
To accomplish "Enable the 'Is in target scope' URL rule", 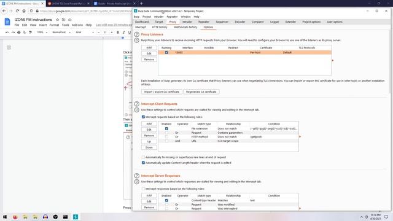I will click(166, 141).
